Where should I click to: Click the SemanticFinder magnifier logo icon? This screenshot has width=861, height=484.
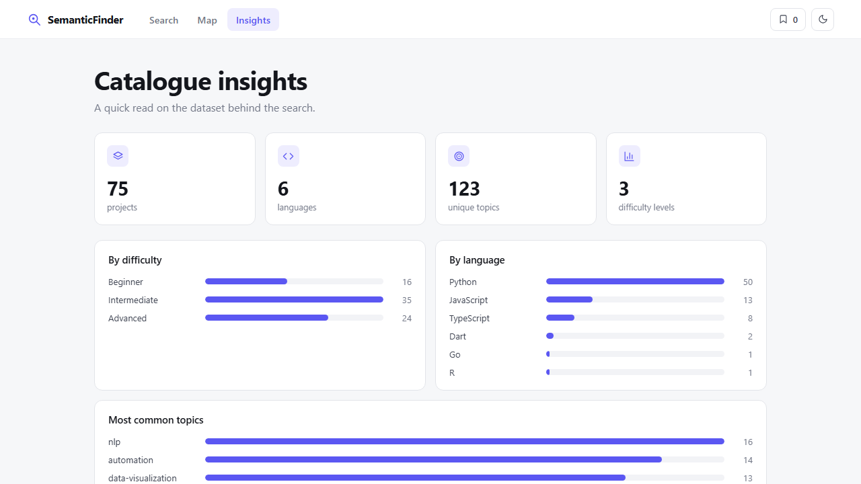click(34, 19)
